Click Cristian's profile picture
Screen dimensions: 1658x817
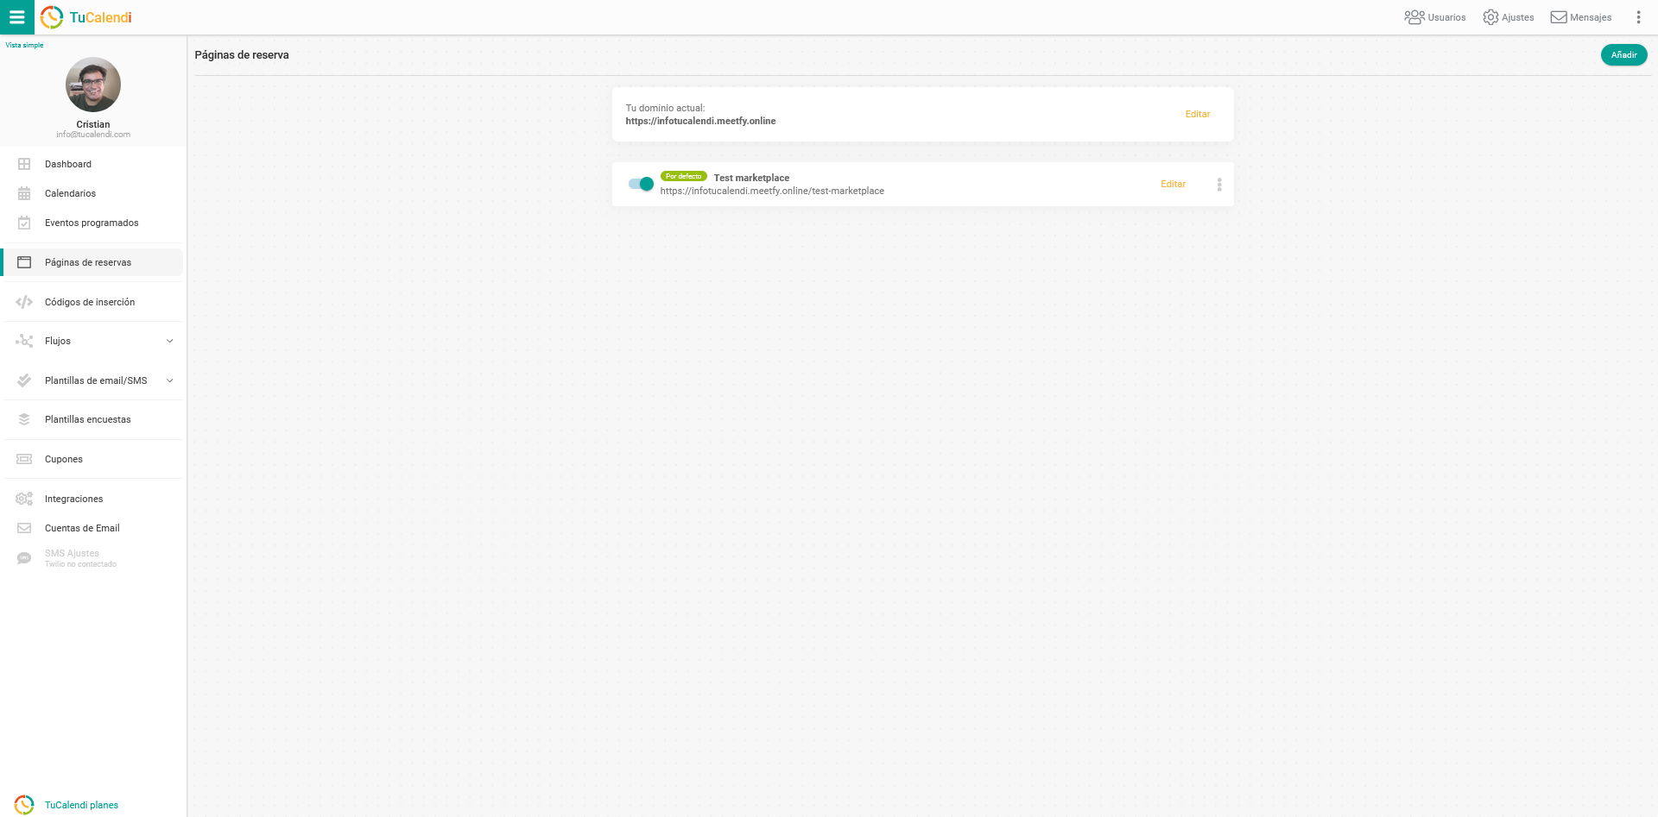(x=93, y=85)
